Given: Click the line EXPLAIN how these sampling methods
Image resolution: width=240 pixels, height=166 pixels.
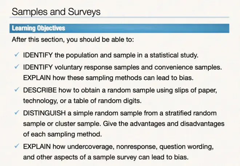Looking at the screenshot, I should click(108, 78).
